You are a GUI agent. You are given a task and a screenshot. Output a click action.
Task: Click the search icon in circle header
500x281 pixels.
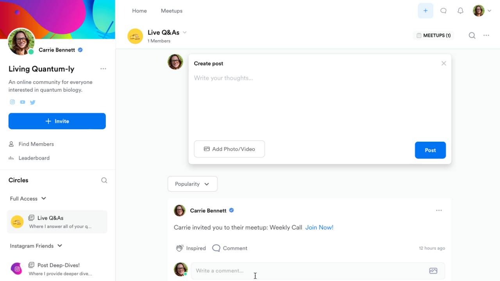click(472, 36)
